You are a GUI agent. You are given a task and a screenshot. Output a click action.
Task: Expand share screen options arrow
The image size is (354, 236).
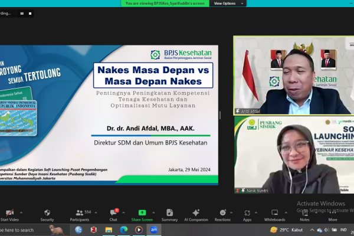point(153,213)
